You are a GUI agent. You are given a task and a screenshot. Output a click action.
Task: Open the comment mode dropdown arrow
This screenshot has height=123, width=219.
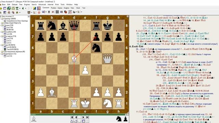[x=46, y=12]
